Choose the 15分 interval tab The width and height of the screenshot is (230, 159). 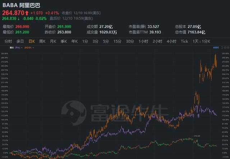click(x=118, y=41)
